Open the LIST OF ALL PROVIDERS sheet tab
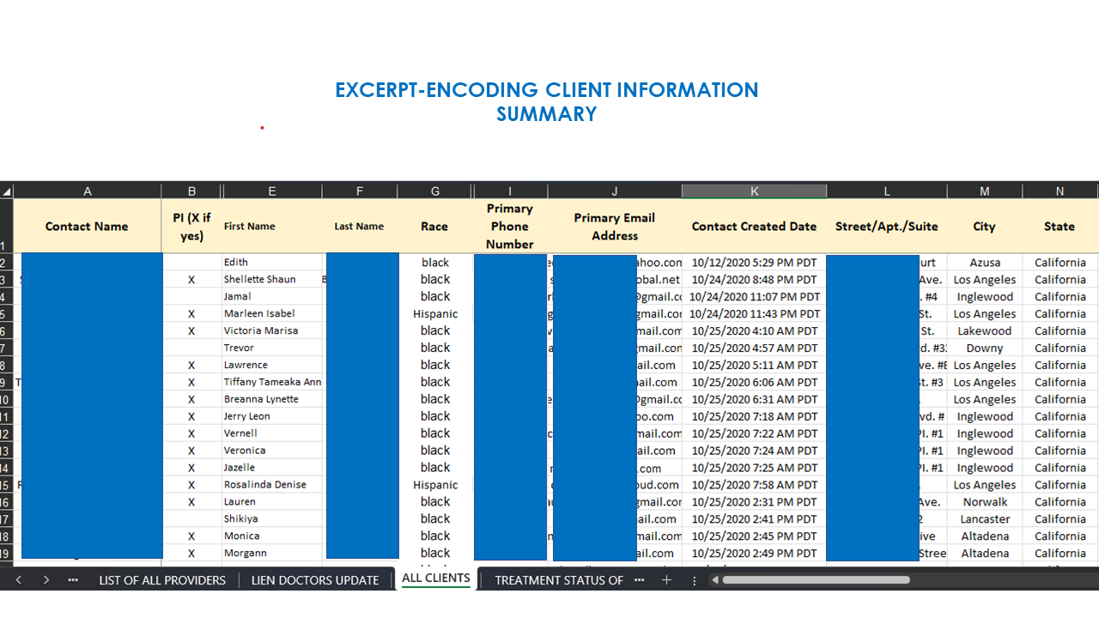Viewport: 1099px width, 618px height. tap(162, 580)
